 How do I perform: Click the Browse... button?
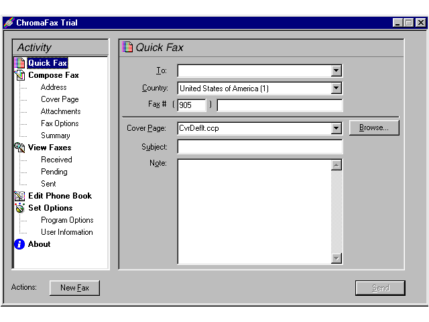[x=373, y=127]
